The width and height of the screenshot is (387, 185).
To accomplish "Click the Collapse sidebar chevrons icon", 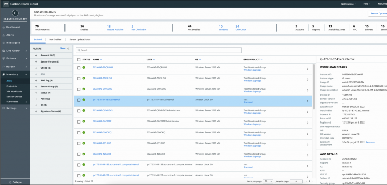I will click(10, 182).
